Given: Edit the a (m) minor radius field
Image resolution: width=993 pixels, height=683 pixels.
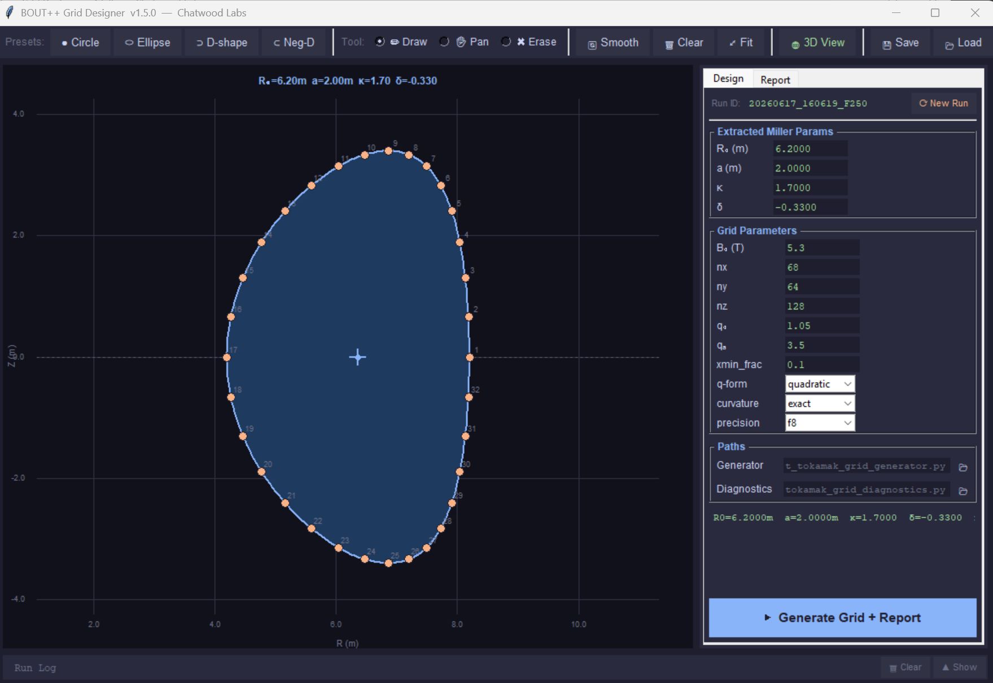Looking at the screenshot, I should (x=810, y=168).
